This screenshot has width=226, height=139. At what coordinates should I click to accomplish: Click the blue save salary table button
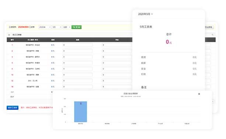[x=13, y=107]
